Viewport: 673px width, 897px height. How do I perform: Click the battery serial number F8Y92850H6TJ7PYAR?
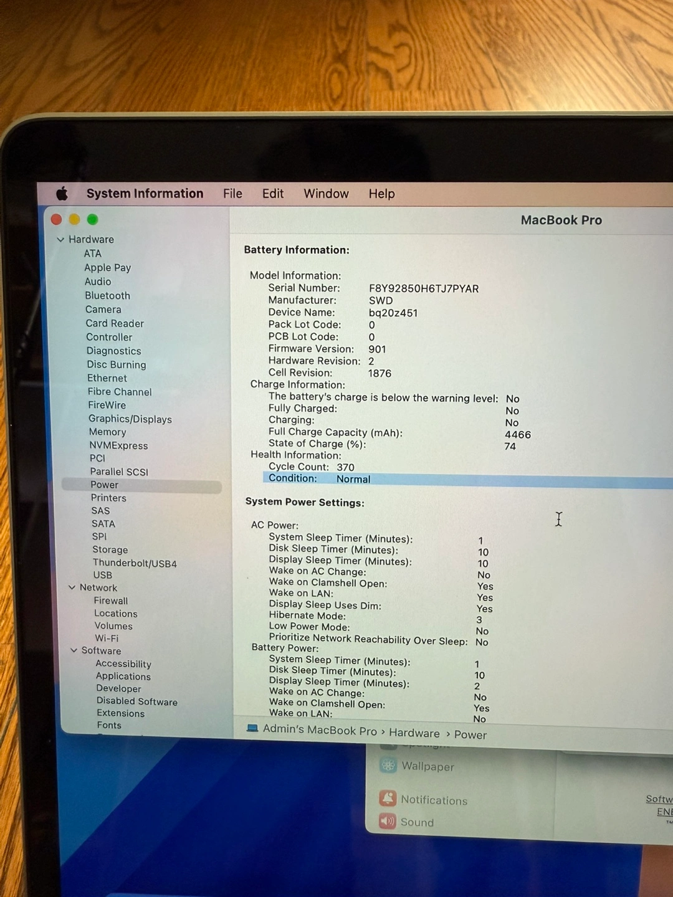[x=424, y=288]
